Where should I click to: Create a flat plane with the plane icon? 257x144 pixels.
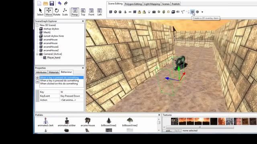[x=130, y=12]
